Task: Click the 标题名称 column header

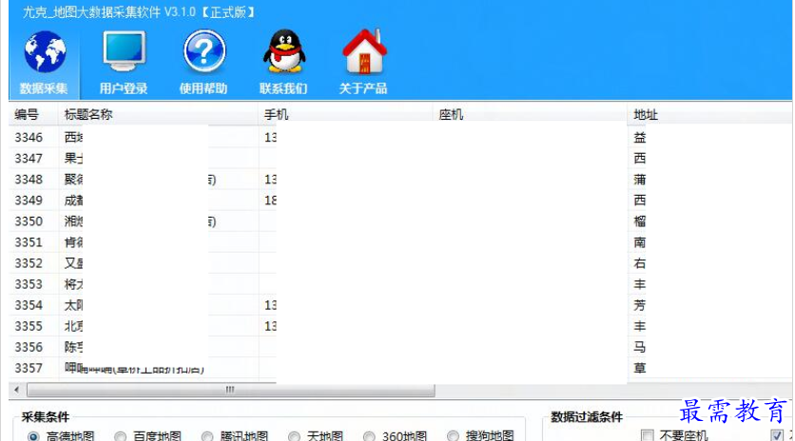Action: point(158,115)
